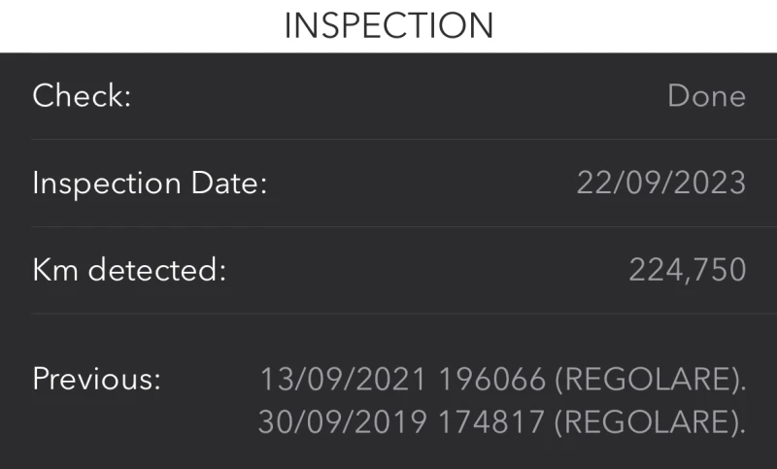Click the 30/09/2019 previous inspection date
The image size is (777, 469).
pyautogui.click(x=343, y=421)
